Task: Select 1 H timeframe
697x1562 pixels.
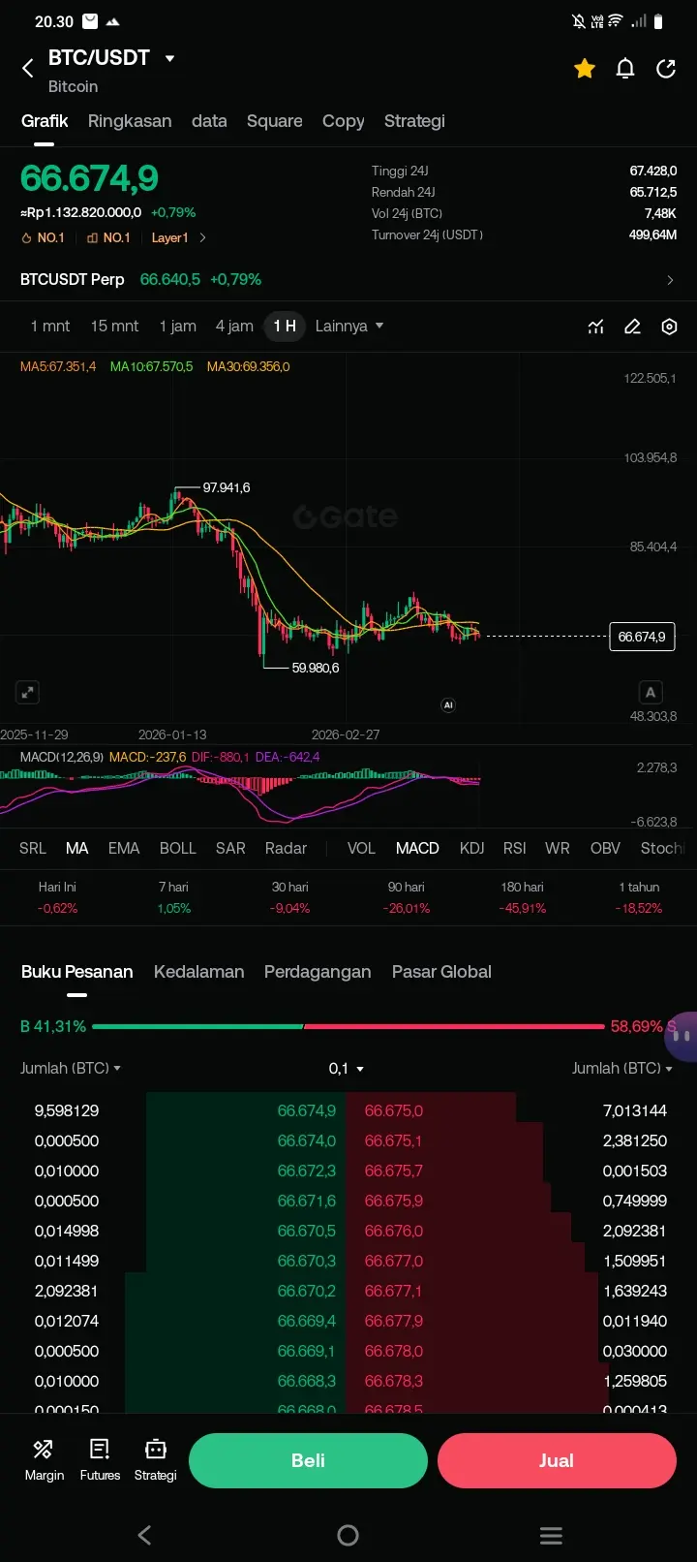Action: coord(285,326)
